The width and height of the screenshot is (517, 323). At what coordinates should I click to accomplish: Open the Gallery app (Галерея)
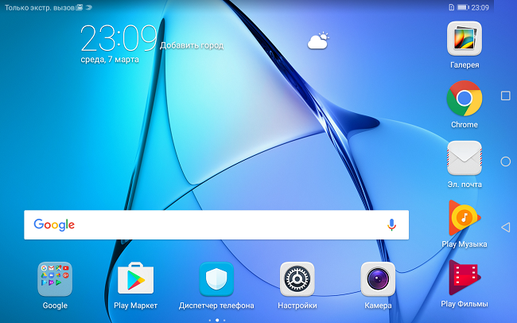click(x=465, y=39)
